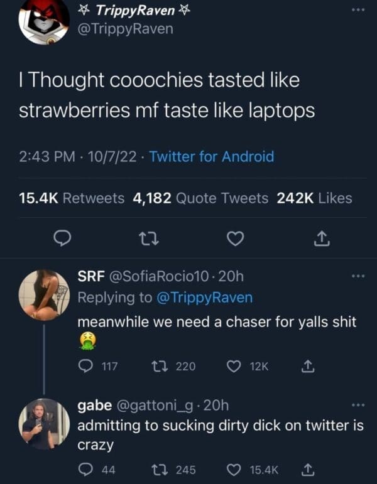
Task: Reply to SRF's comment
Action: (x=86, y=367)
